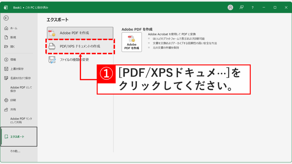The width and height of the screenshot is (292, 164).
Task: Open 開く in the sidebar
Action: tap(19, 46)
